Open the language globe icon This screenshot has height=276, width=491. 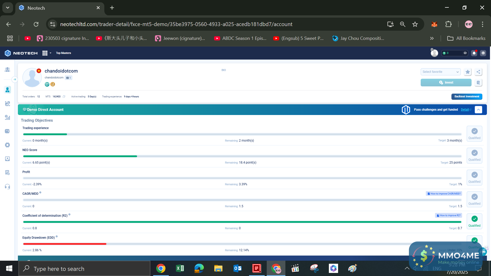(483, 53)
